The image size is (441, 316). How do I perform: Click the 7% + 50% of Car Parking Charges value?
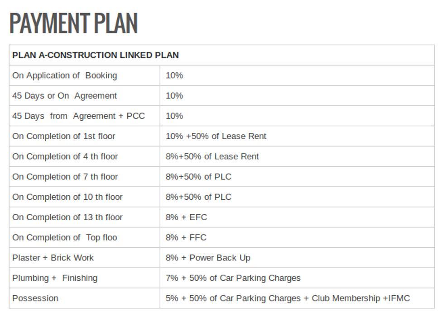(x=233, y=278)
